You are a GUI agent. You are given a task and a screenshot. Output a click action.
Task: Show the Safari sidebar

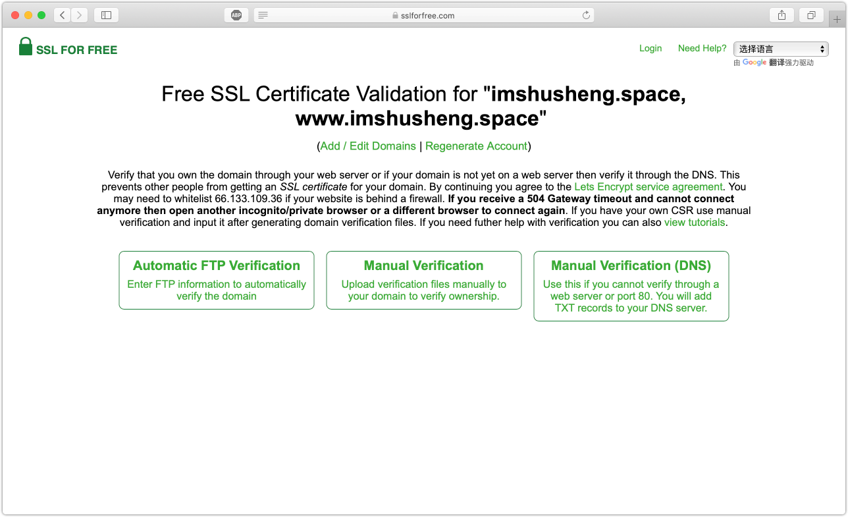point(106,15)
